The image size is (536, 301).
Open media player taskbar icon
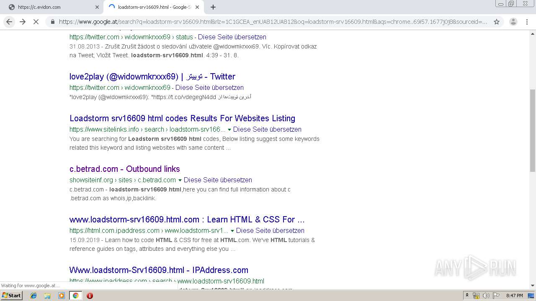[62, 296]
